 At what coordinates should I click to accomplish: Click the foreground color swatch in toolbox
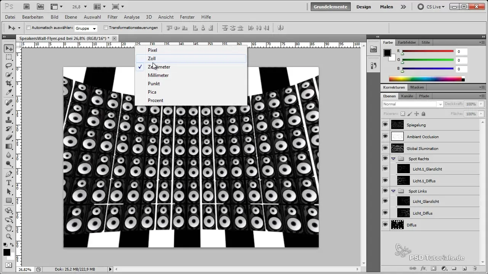6,252
